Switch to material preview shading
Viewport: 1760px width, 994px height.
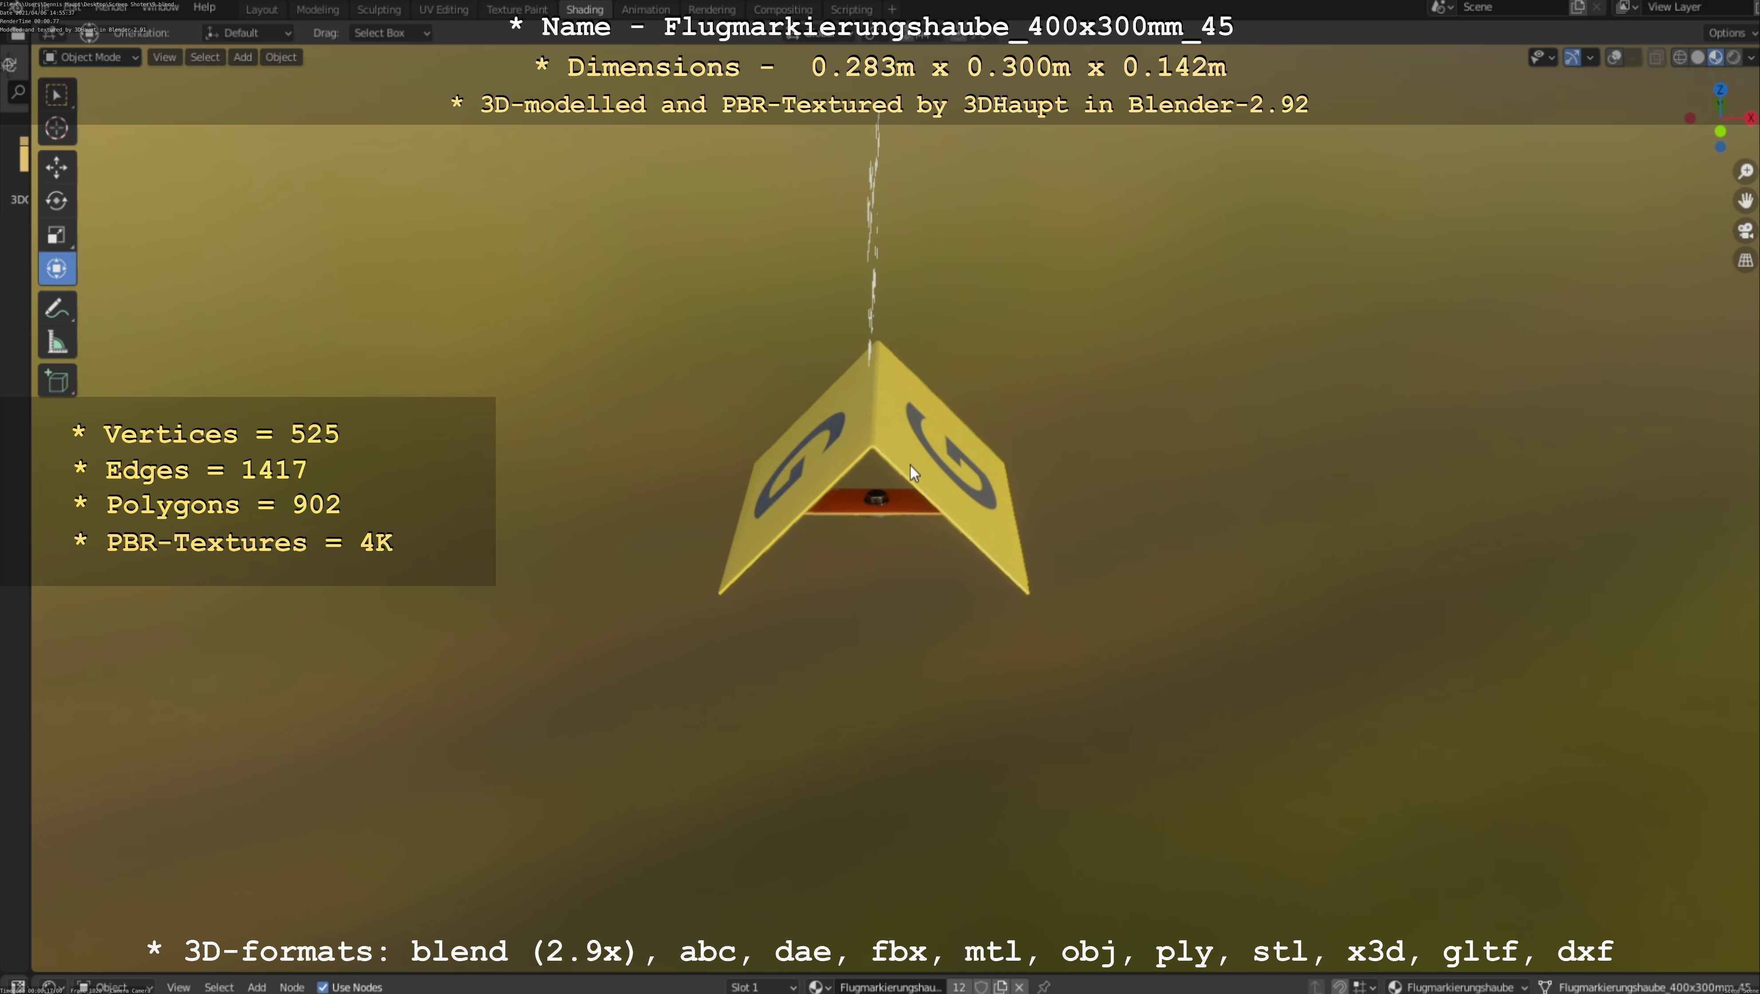[x=1715, y=57]
